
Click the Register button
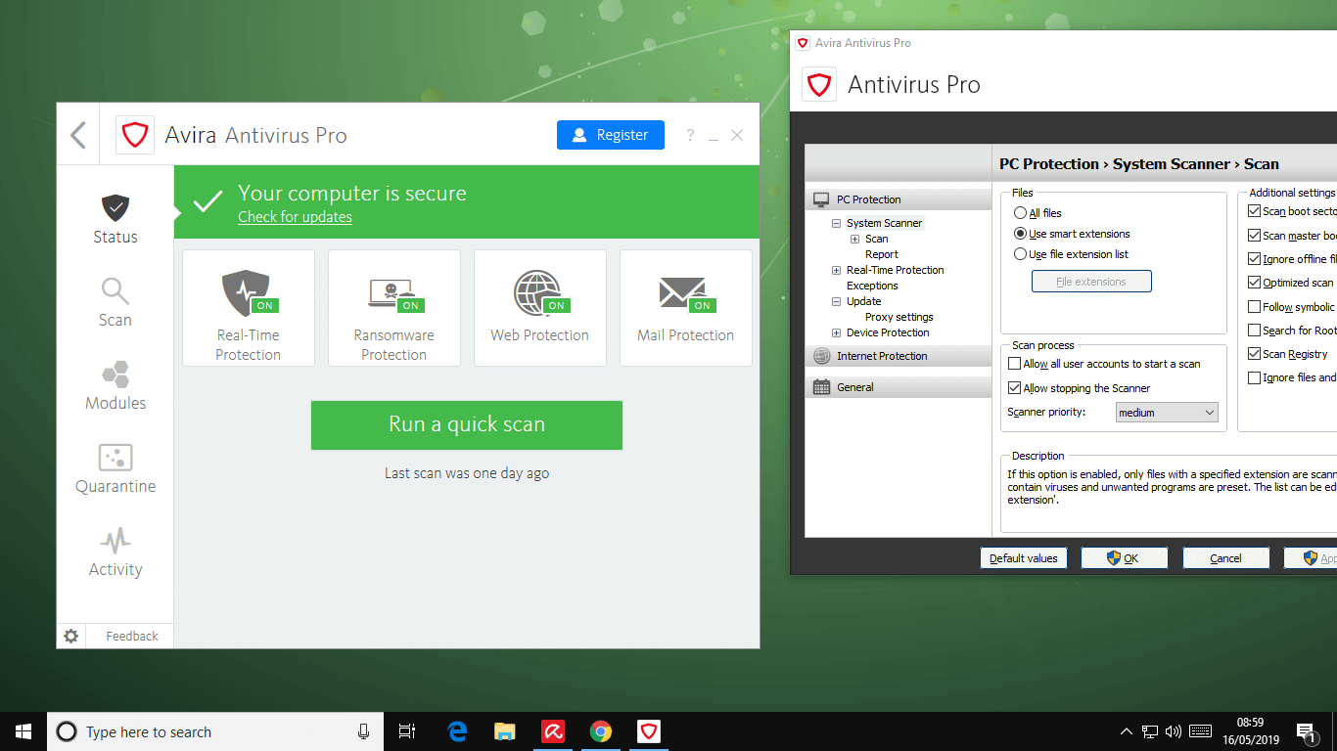click(611, 135)
